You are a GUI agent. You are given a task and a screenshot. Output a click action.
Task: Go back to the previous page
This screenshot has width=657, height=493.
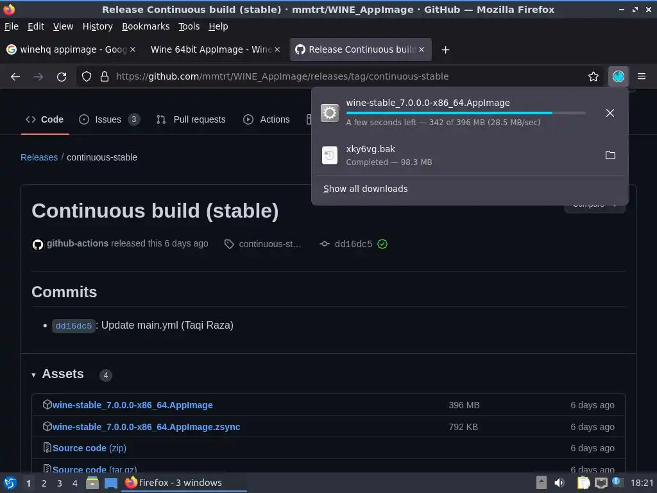[15, 76]
